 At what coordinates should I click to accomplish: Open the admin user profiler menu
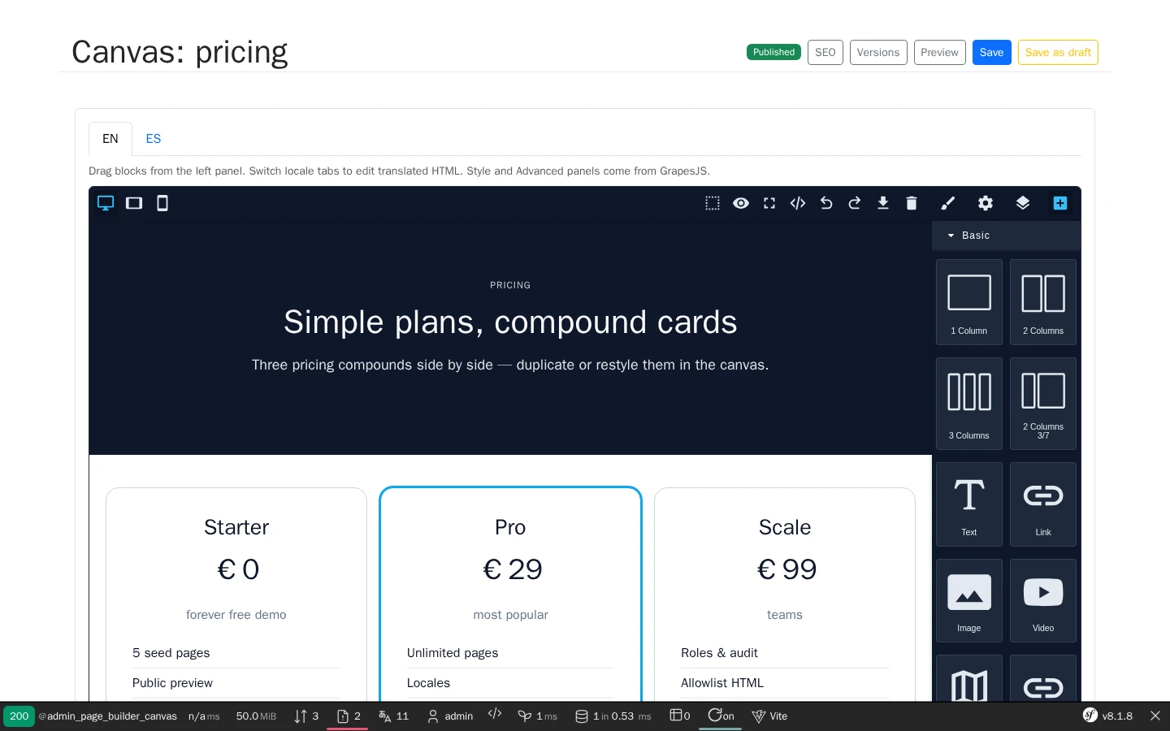tap(450, 716)
